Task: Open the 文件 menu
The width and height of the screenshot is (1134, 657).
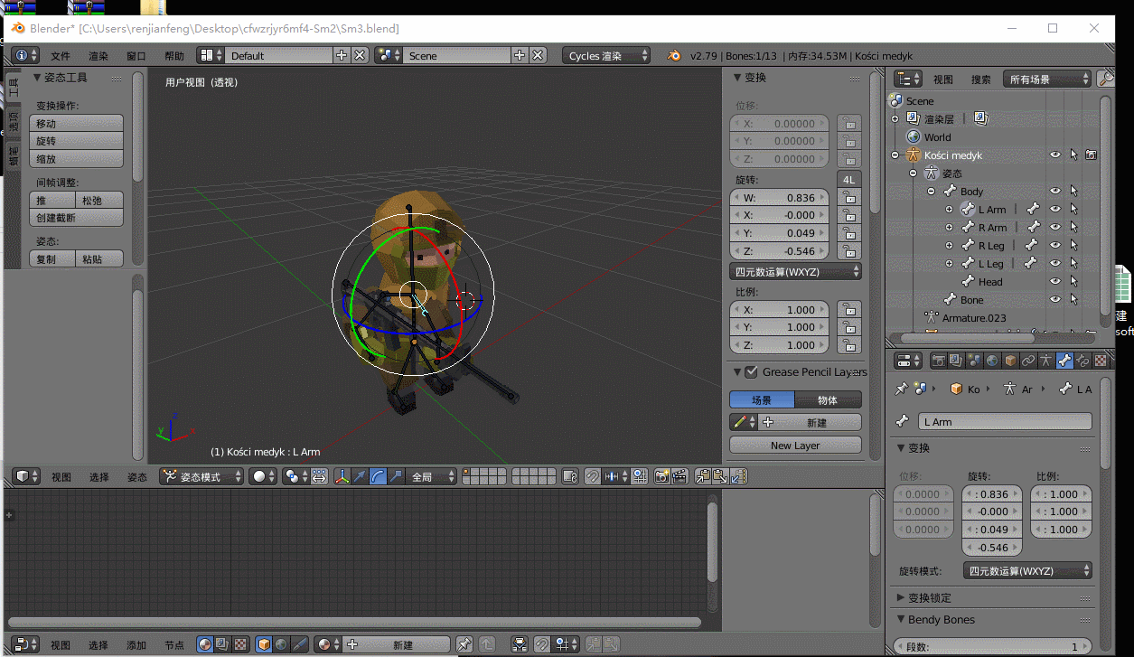Action: click(61, 56)
